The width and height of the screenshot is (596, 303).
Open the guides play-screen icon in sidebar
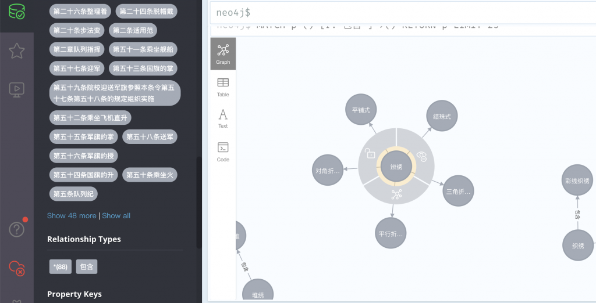(16, 89)
